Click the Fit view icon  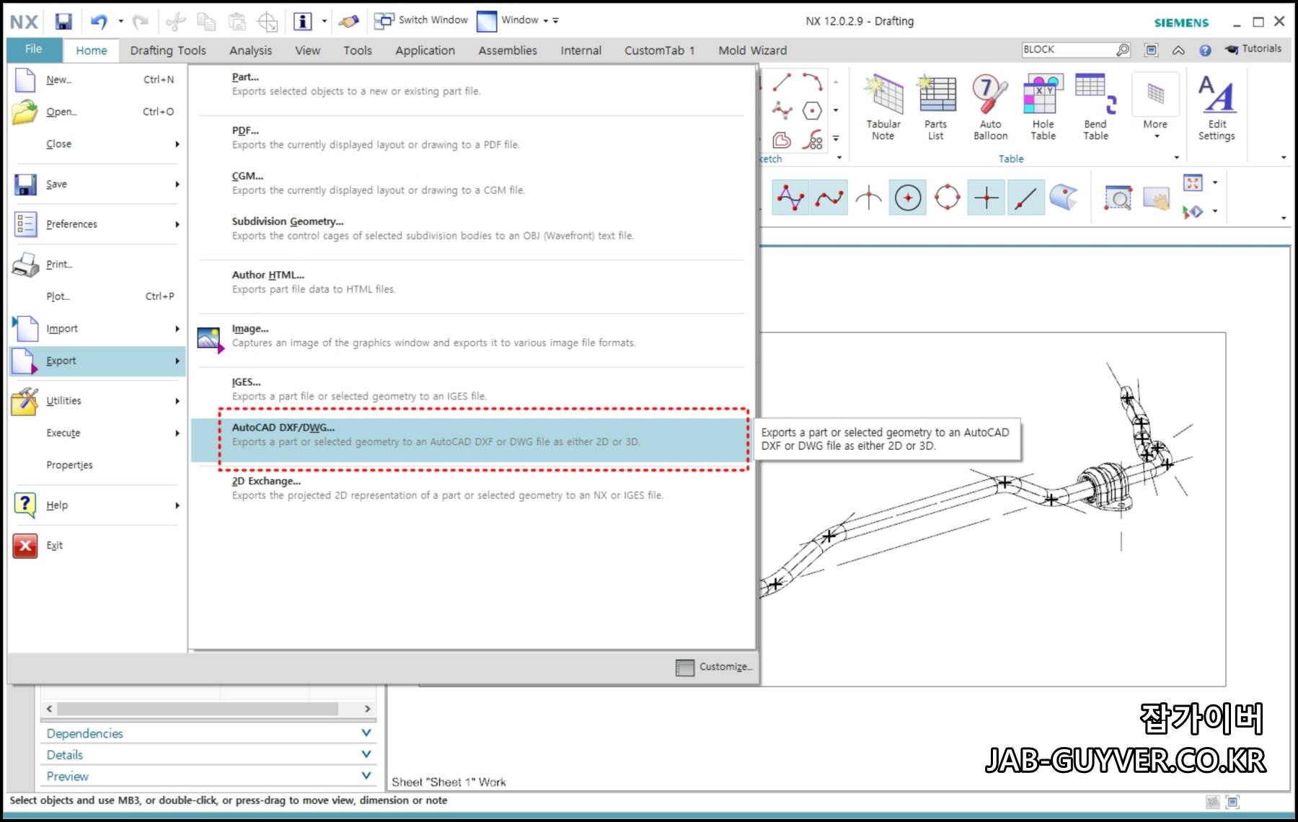point(1193,183)
